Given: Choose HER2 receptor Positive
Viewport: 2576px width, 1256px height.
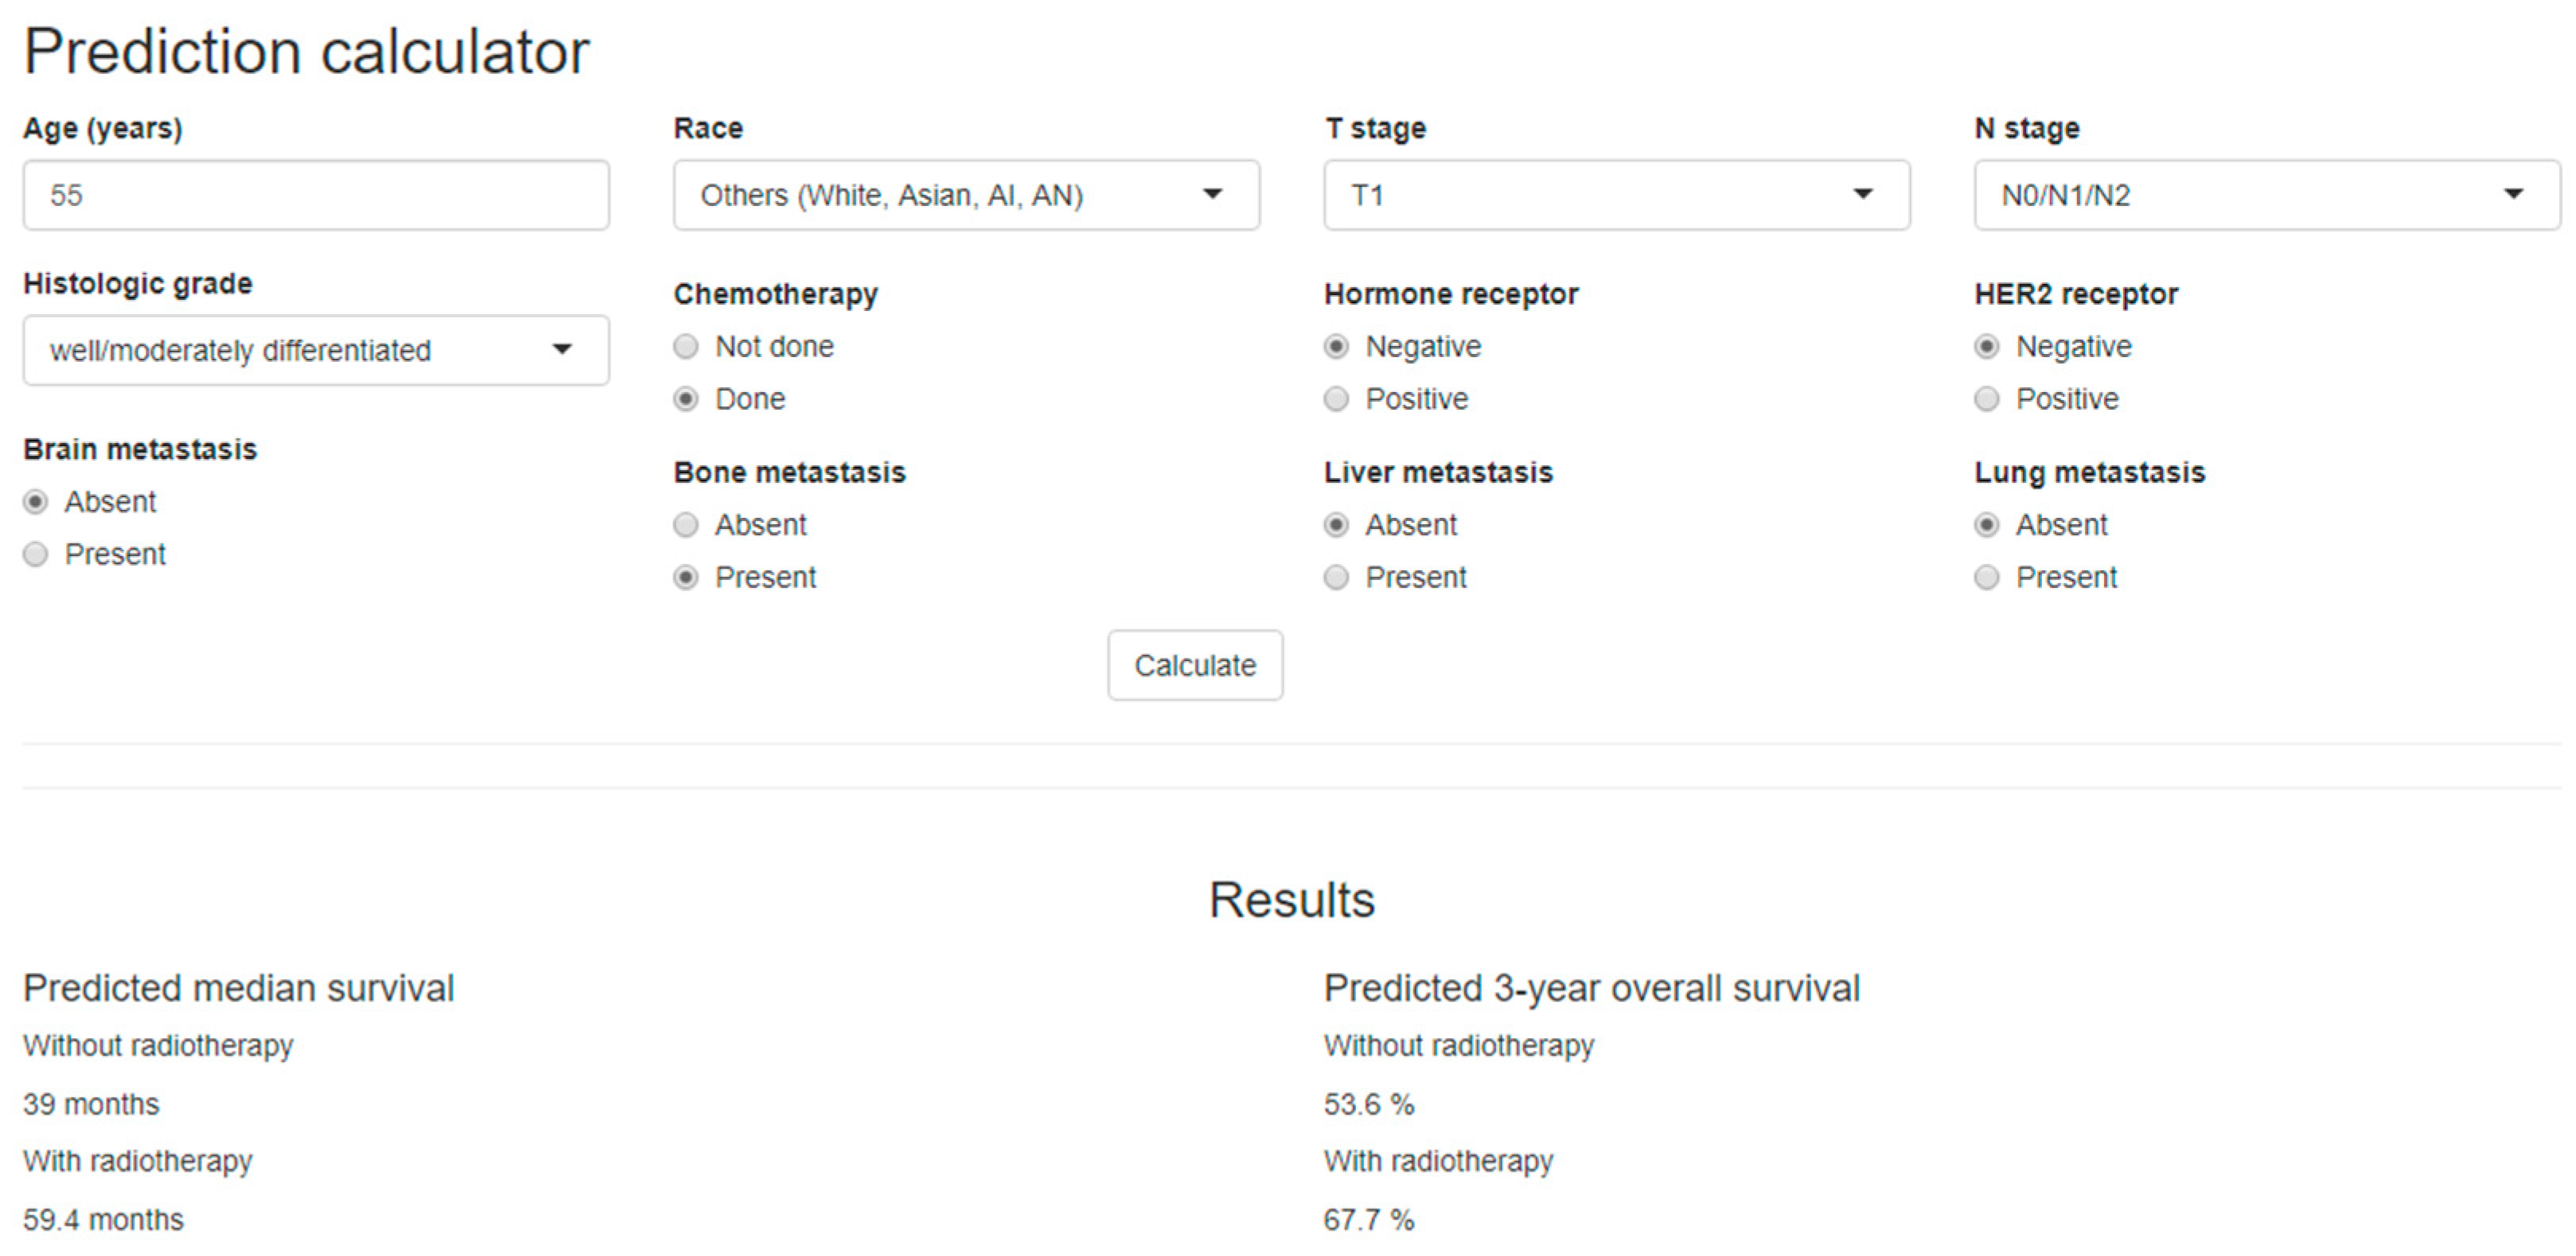Looking at the screenshot, I should 1987,399.
